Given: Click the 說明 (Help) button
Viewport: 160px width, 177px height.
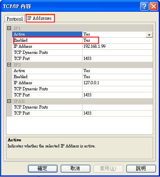Looking at the screenshot, I should click(141, 168).
